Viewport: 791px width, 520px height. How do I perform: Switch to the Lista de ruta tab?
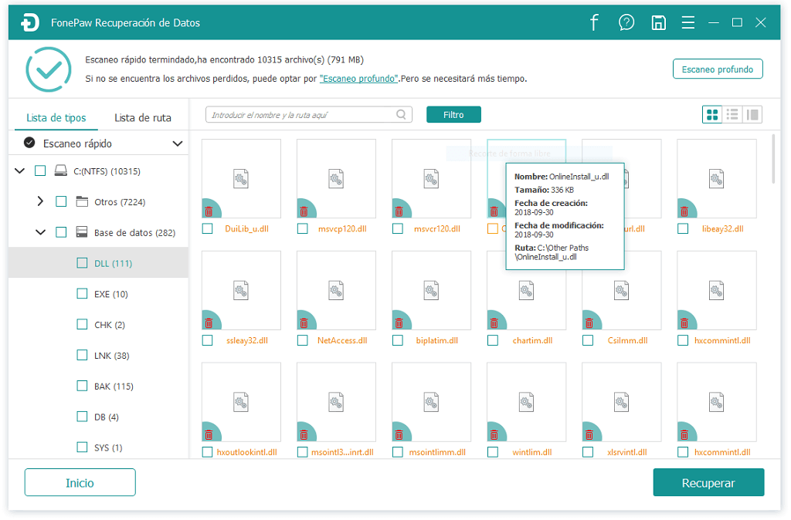143,118
